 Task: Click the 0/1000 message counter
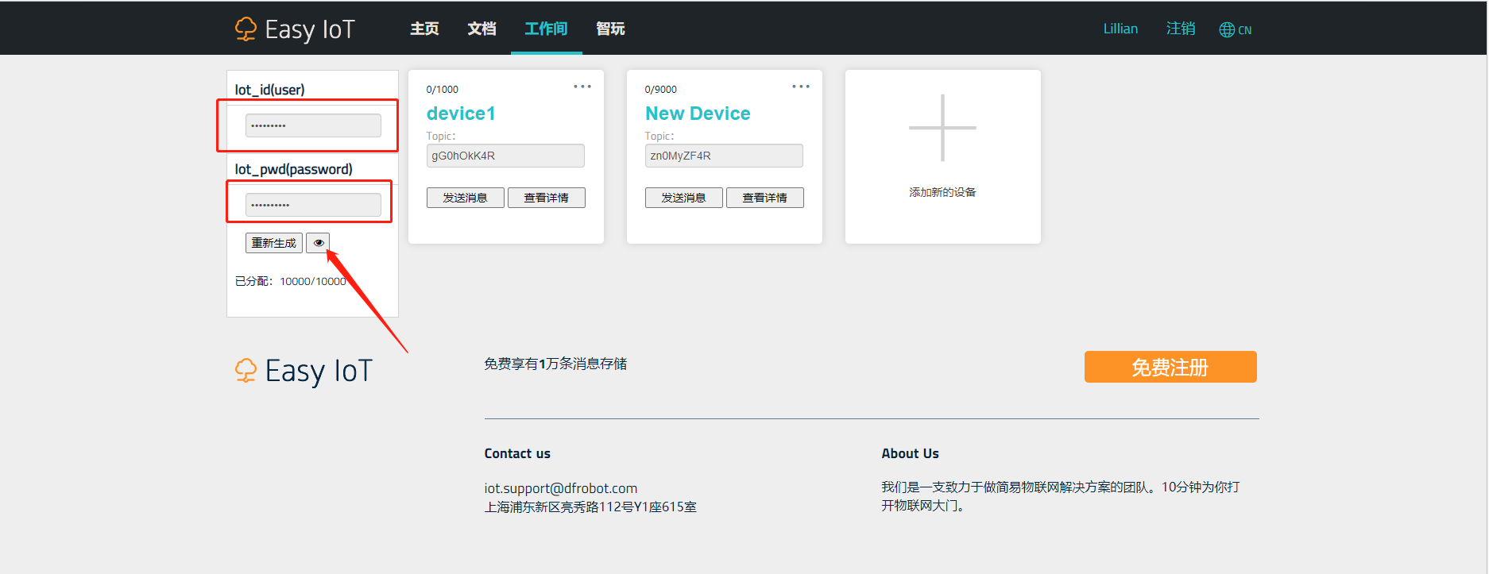(x=443, y=90)
